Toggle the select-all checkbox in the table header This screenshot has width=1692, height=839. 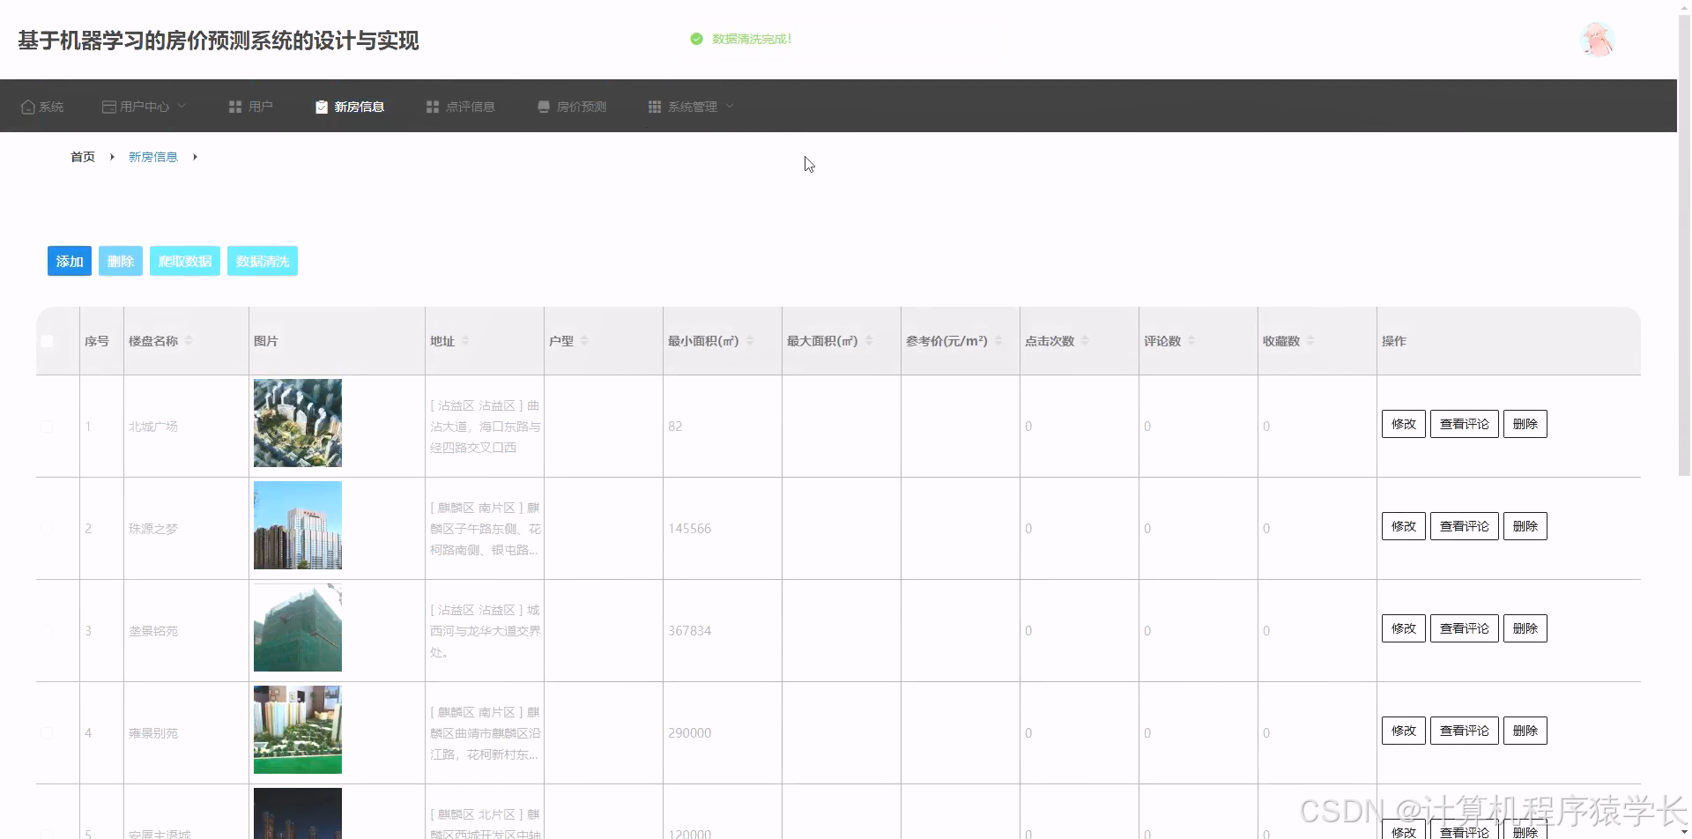point(48,341)
